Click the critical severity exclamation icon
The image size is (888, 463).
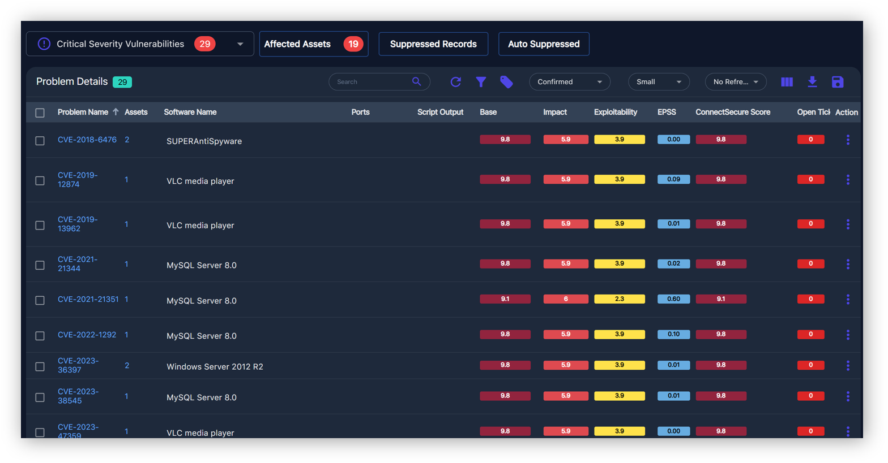tap(44, 44)
